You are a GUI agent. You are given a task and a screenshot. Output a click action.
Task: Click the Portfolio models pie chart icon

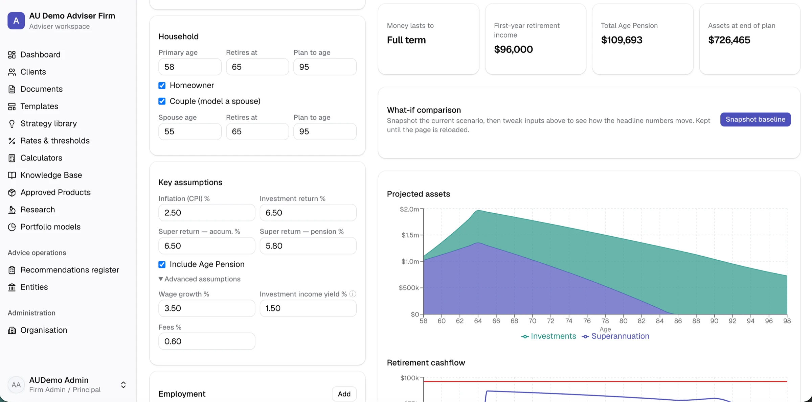12,227
